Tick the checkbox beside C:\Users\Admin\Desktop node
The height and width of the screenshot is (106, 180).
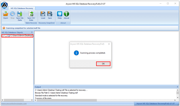6,36
